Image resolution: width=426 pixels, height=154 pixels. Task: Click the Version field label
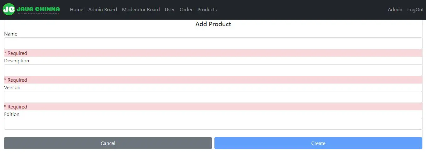tap(12, 87)
